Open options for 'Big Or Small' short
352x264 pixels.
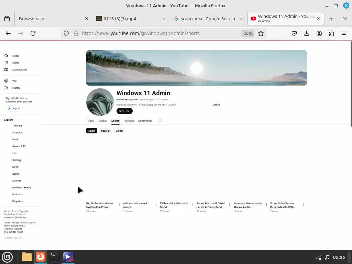tap(119, 205)
